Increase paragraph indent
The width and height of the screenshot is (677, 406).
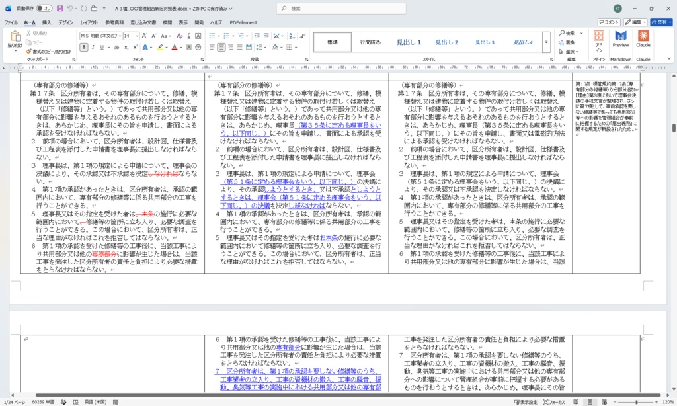pyautogui.click(x=266, y=36)
